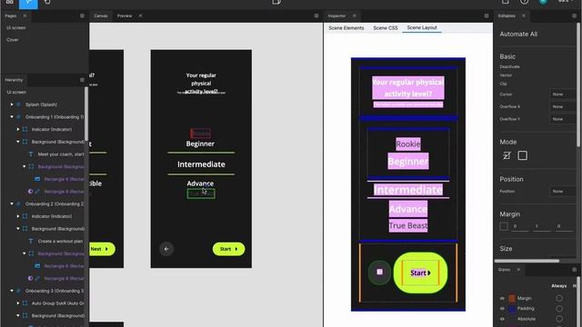Switch to the Canvas tab
The width and height of the screenshot is (582, 327).
pos(101,16)
